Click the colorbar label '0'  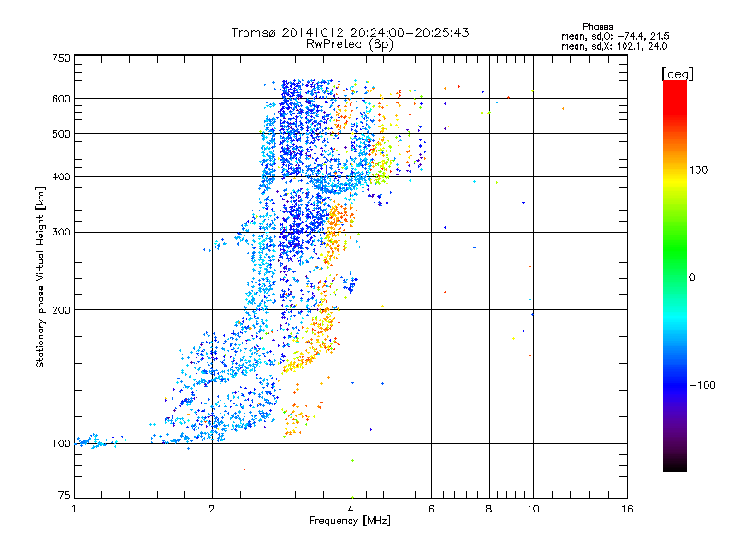(692, 278)
